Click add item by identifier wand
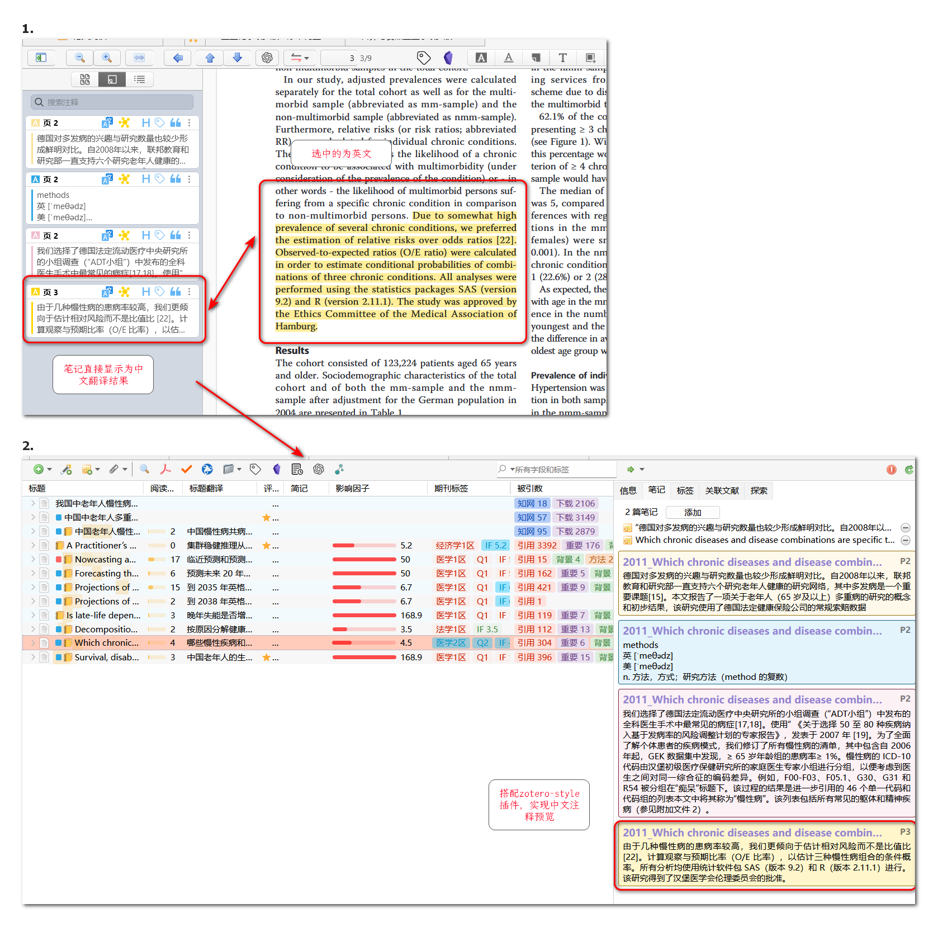The image size is (938, 927). click(x=67, y=470)
